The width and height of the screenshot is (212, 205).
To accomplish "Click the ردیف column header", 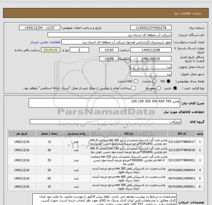I will [x=200, y=134].
